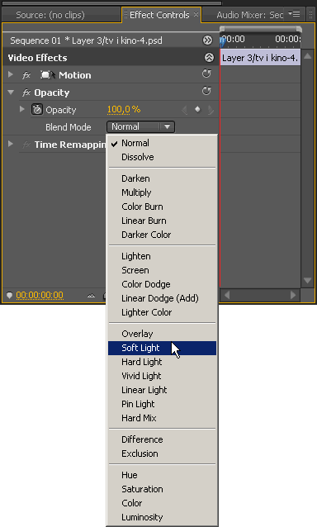Click the zoom out mountain icon
The width and height of the screenshot is (317, 527).
[91, 296]
